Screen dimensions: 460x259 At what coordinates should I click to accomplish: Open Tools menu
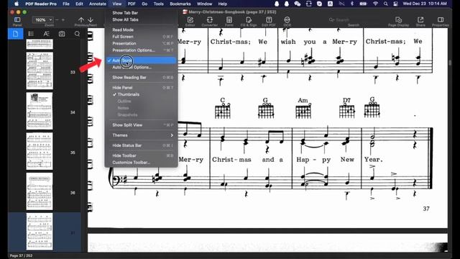click(158, 4)
